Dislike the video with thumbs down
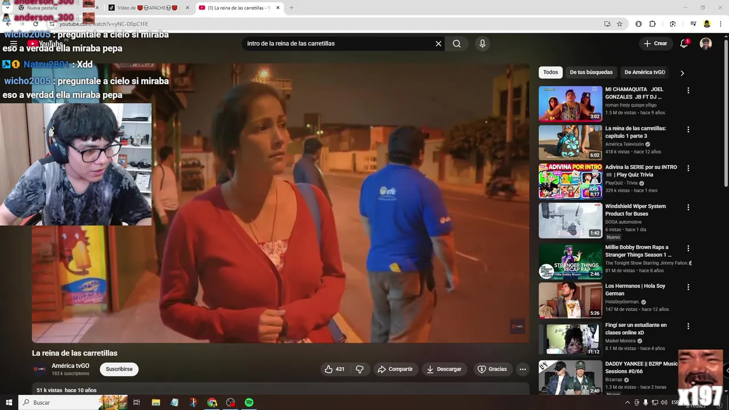729x410 pixels. 359,369
